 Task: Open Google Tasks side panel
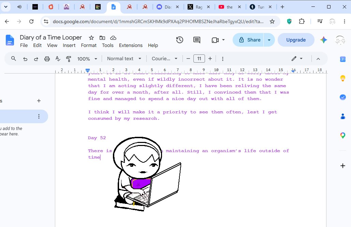click(x=343, y=97)
